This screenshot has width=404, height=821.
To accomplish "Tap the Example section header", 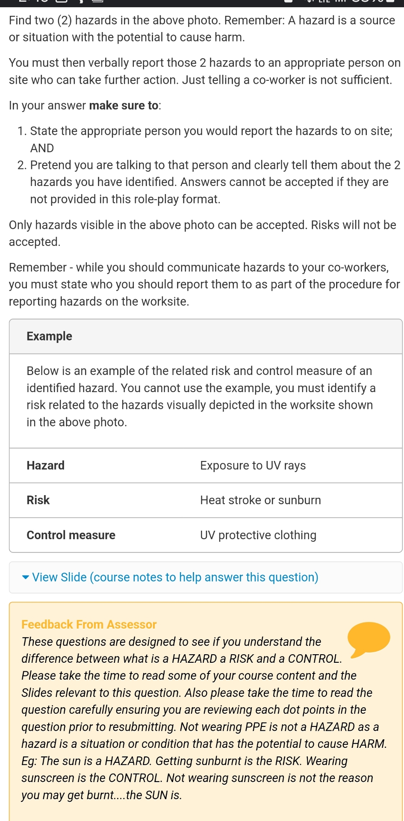I will tap(49, 336).
